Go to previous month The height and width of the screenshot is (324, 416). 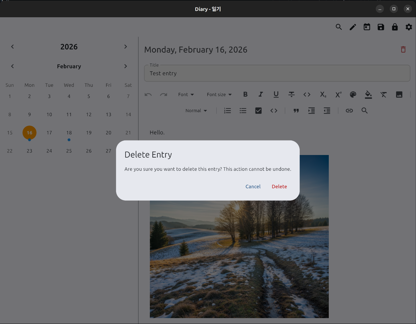click(12, 66)
